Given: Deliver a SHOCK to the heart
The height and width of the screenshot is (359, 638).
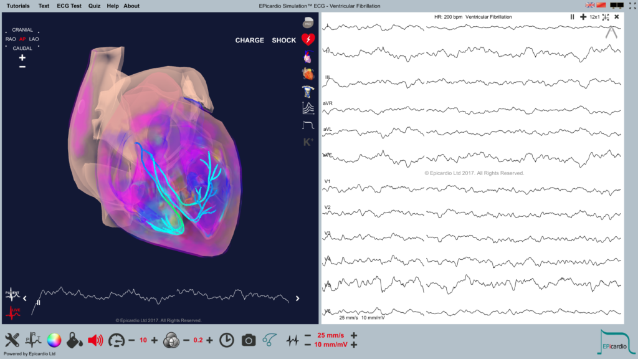Looking at the screenshot, I should tap(283, 40).
